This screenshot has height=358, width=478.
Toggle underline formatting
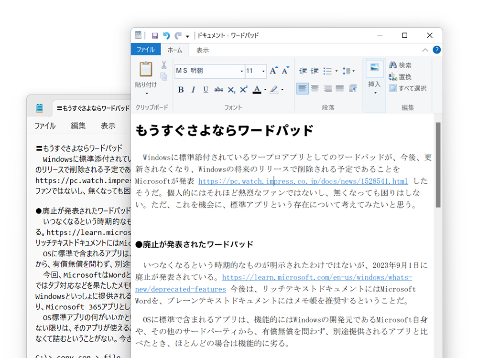coord(206,90)
